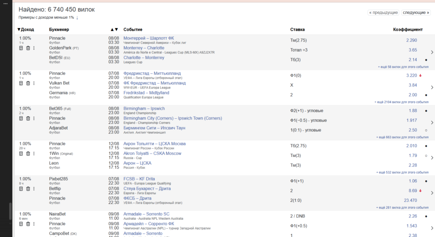Click the hollow dot beside coefficient 2.50
435x237 pixels.
pyautogui.click(x=426, y=130)
